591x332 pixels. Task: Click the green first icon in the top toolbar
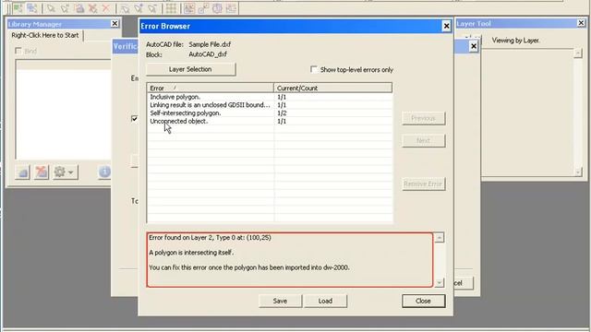(18, 8)
